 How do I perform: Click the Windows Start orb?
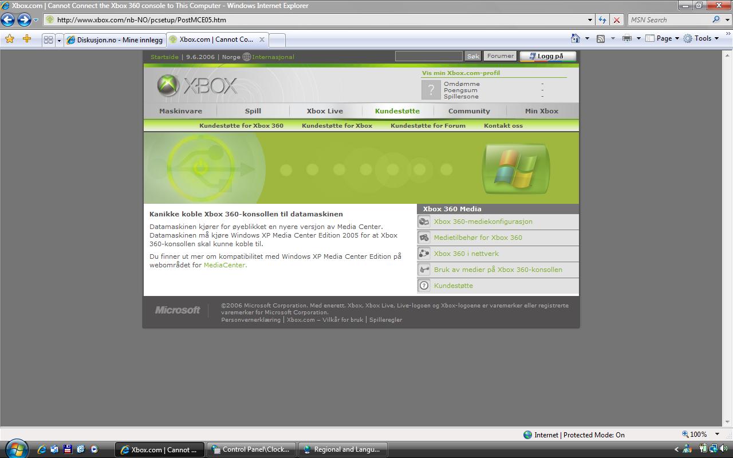point(15,448)
